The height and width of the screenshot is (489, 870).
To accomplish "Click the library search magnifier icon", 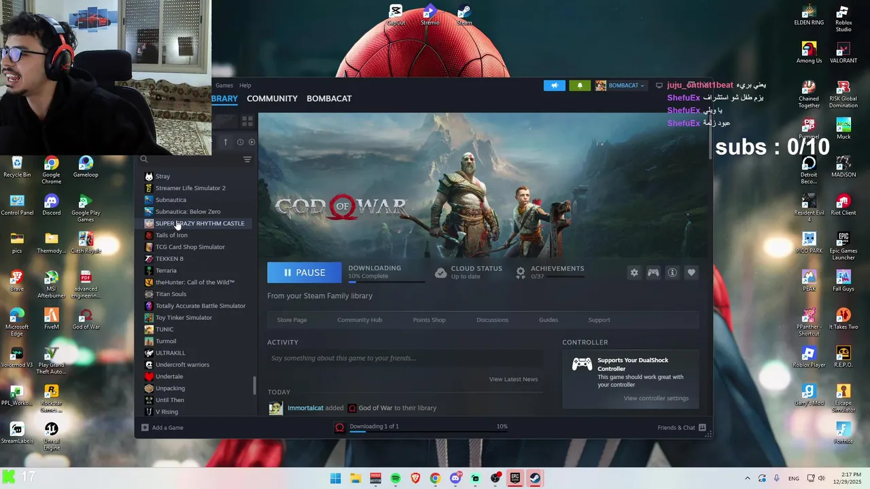I will coord(144,160).
